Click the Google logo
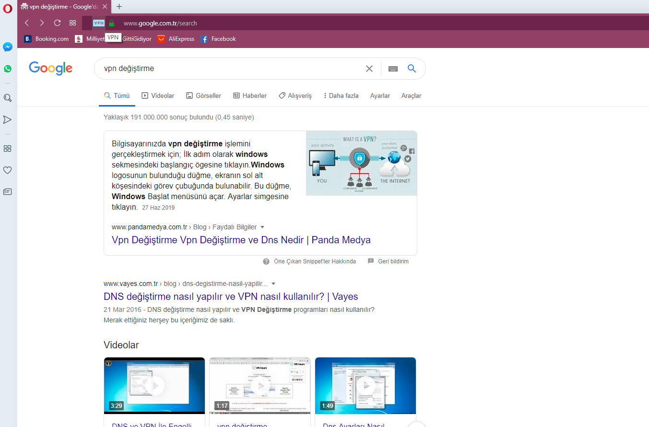Screen dimensions: 649x427 (x=50, y=68)
